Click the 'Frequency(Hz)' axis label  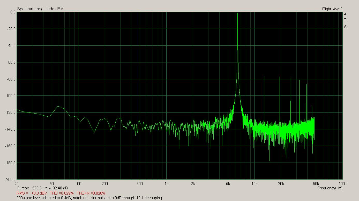click(x=330, y=188)
